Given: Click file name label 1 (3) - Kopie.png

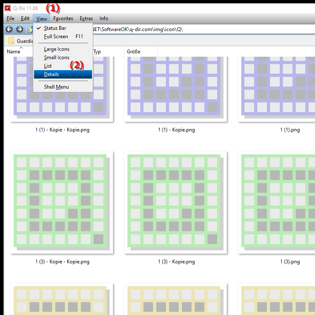Looking at the screenshot, I should click(x=176, y=262).
